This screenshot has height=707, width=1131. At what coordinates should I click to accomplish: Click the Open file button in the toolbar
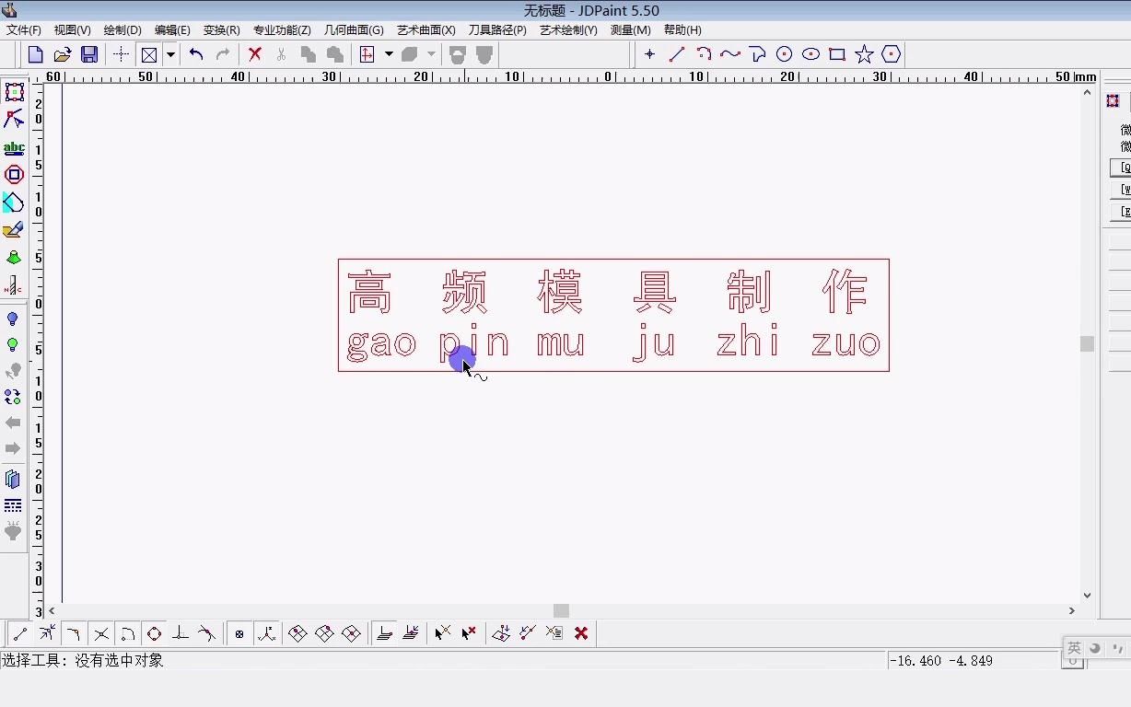(x=62, y=54)
